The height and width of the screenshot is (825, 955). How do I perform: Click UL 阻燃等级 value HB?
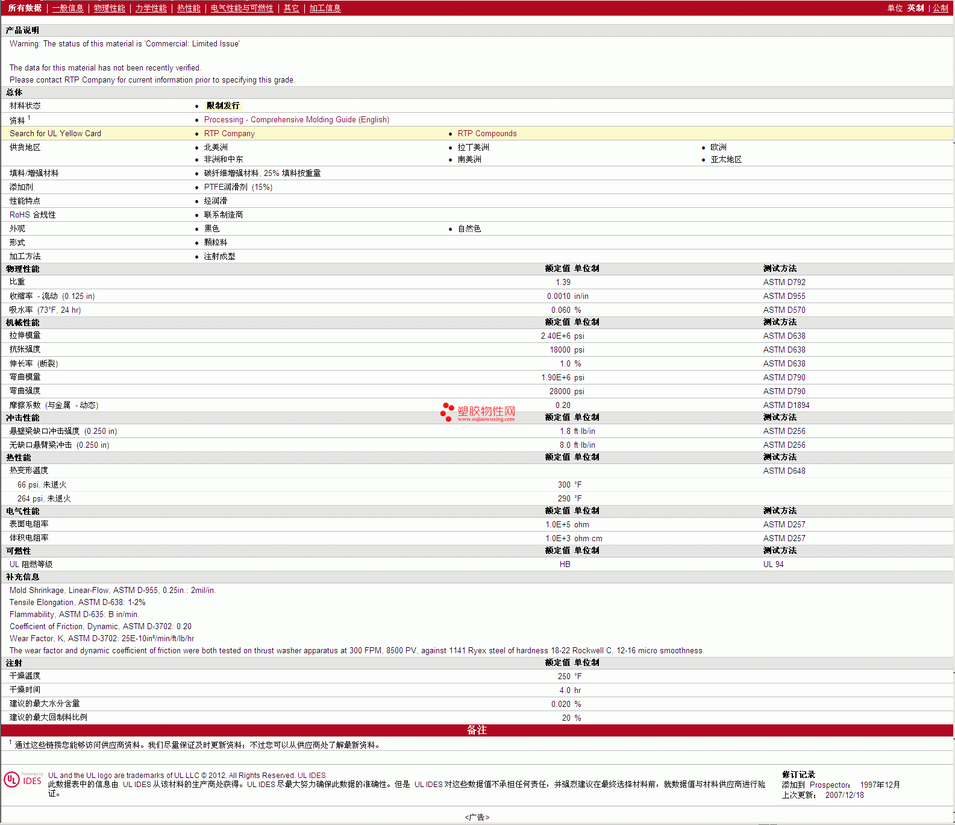pos(565,564)
